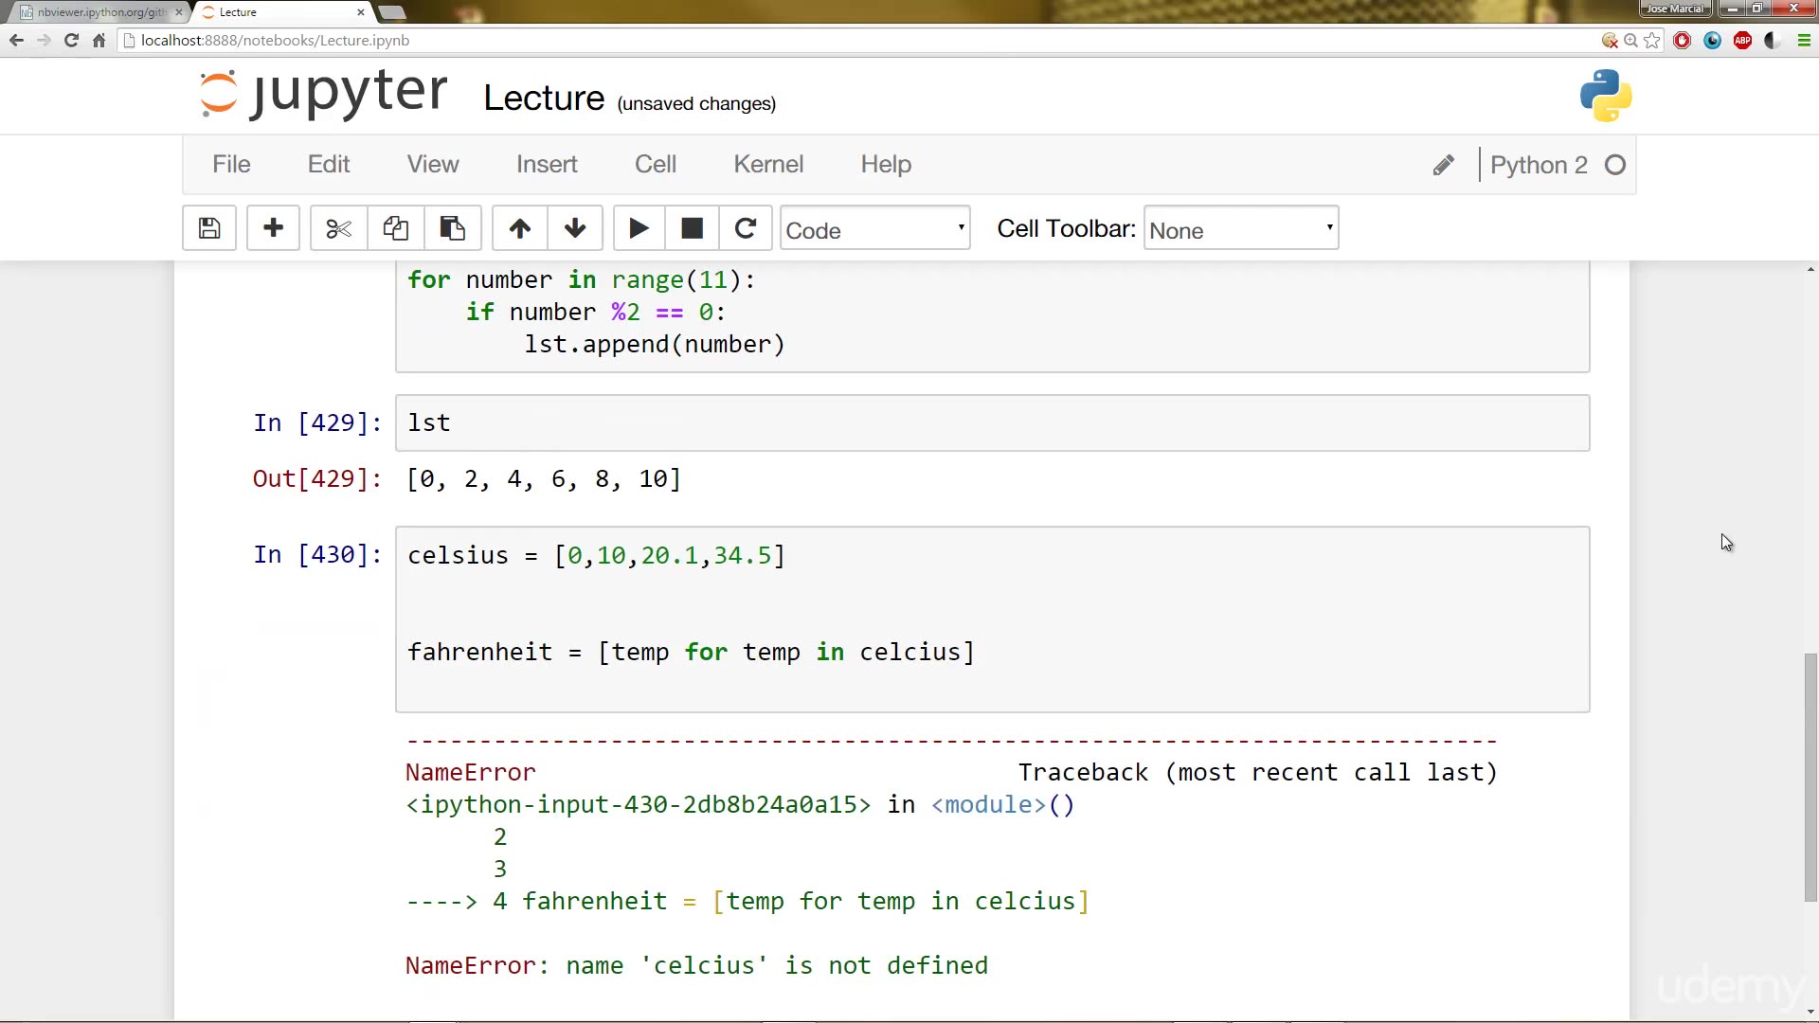
Task: Rename notebook by clicking Lecture title
Action: coord(543,98)
